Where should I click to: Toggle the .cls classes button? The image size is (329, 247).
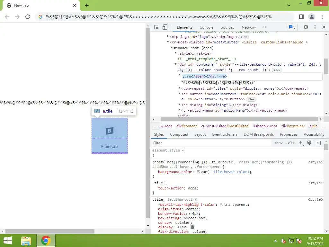click(290, 143)
